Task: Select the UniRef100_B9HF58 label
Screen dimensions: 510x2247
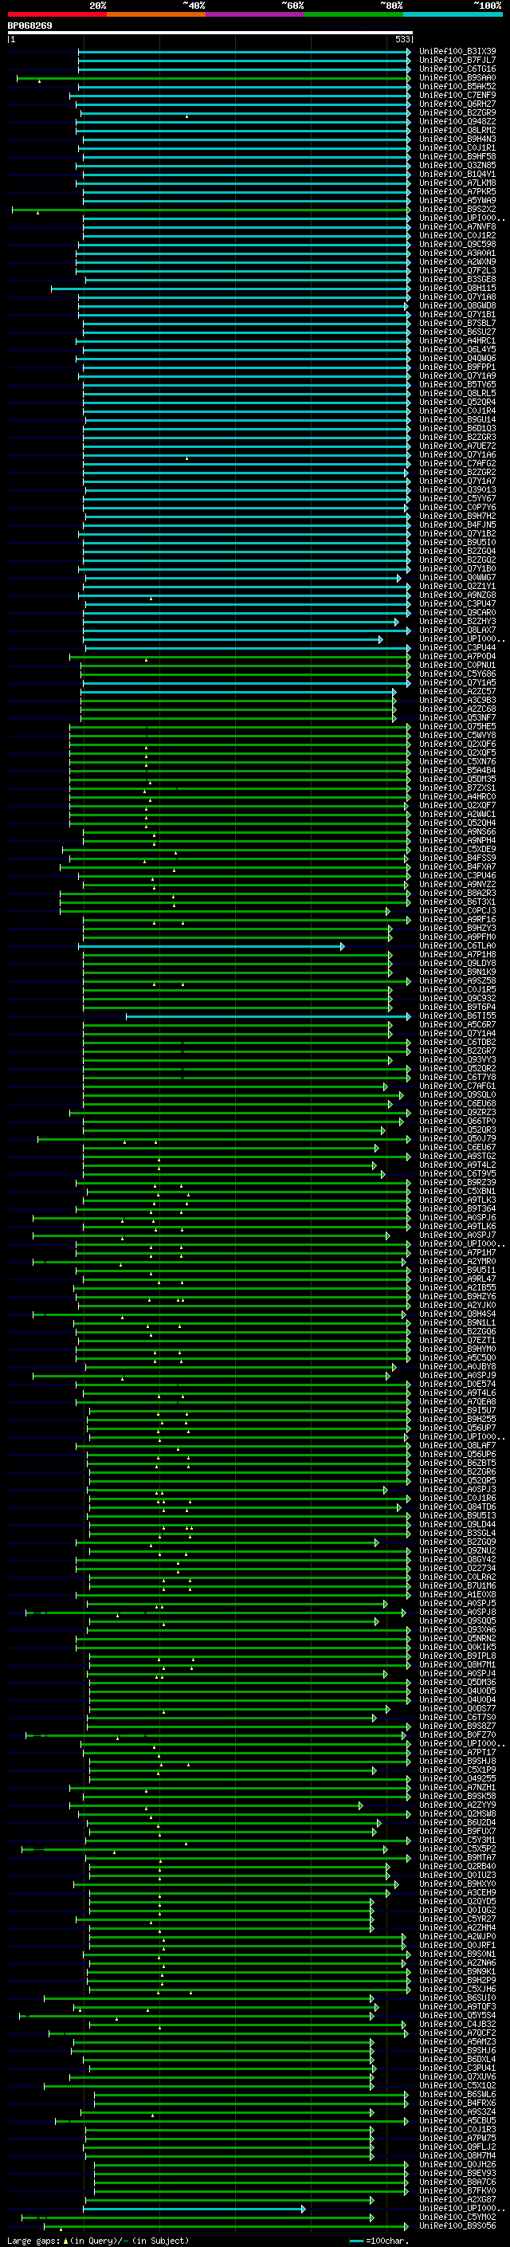Action: point(457,157)
